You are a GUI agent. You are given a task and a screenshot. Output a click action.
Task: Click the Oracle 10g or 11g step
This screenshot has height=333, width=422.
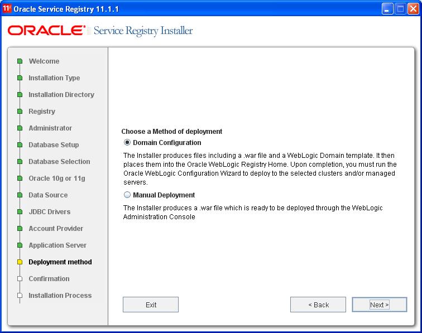click(x=57, y=178)
